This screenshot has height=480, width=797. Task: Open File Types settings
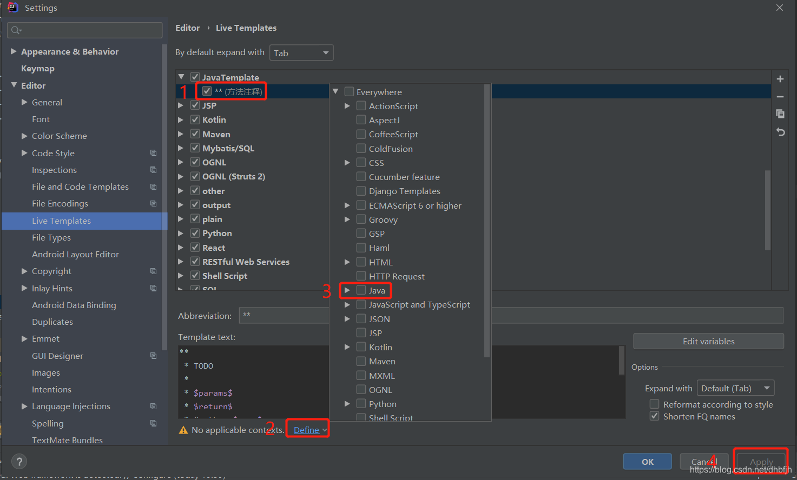51,237
